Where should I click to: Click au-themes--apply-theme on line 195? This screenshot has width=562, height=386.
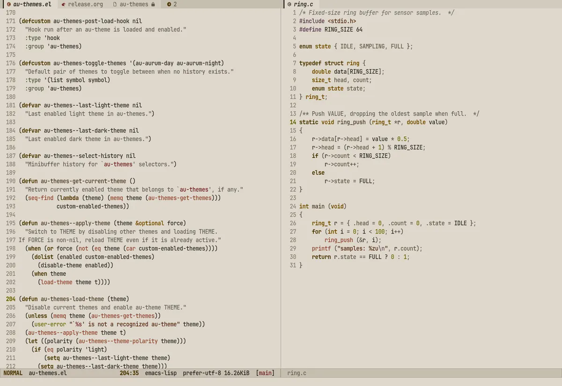click(x=75, y=223)
